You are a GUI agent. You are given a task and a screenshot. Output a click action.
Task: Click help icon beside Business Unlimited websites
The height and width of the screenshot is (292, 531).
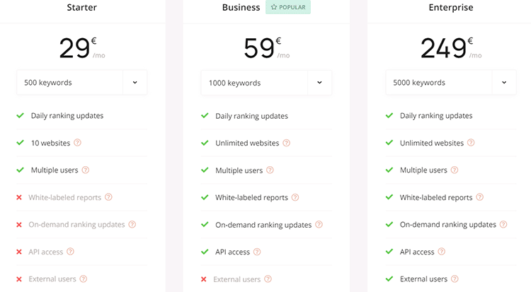(x=287, y=143)
